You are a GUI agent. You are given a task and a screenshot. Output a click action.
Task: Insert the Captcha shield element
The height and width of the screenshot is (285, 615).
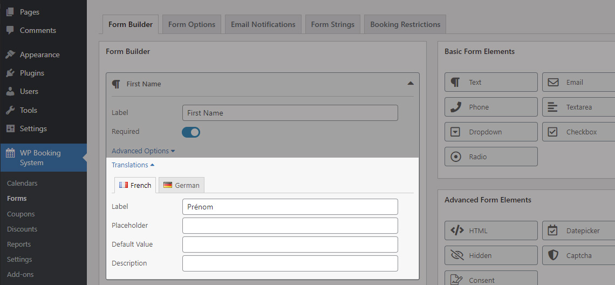click(579, 255)
